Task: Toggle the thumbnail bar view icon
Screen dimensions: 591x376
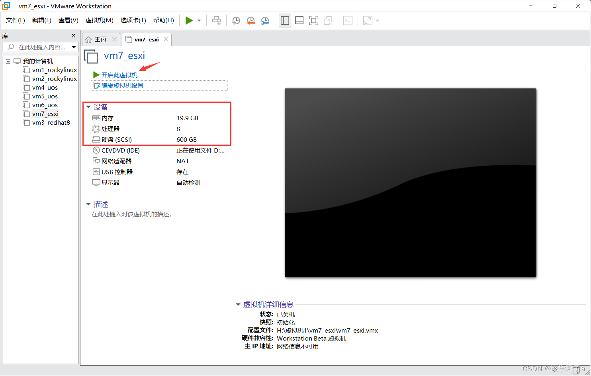Action: coord(299,21)
